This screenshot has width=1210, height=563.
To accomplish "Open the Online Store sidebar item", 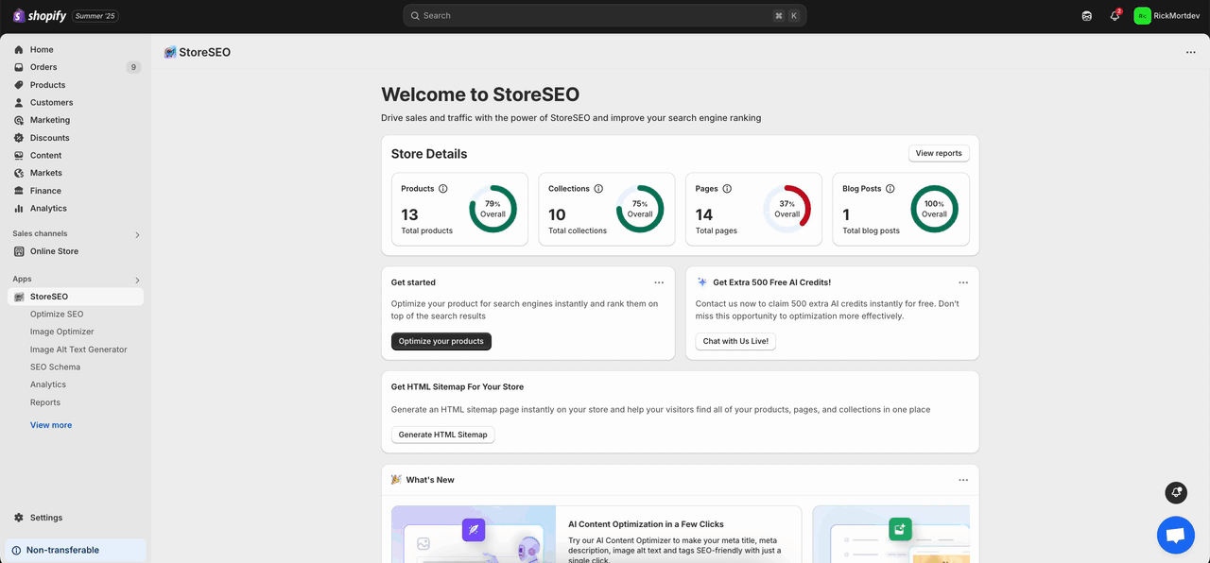I will pyautogui.click(x=76, y=251).
